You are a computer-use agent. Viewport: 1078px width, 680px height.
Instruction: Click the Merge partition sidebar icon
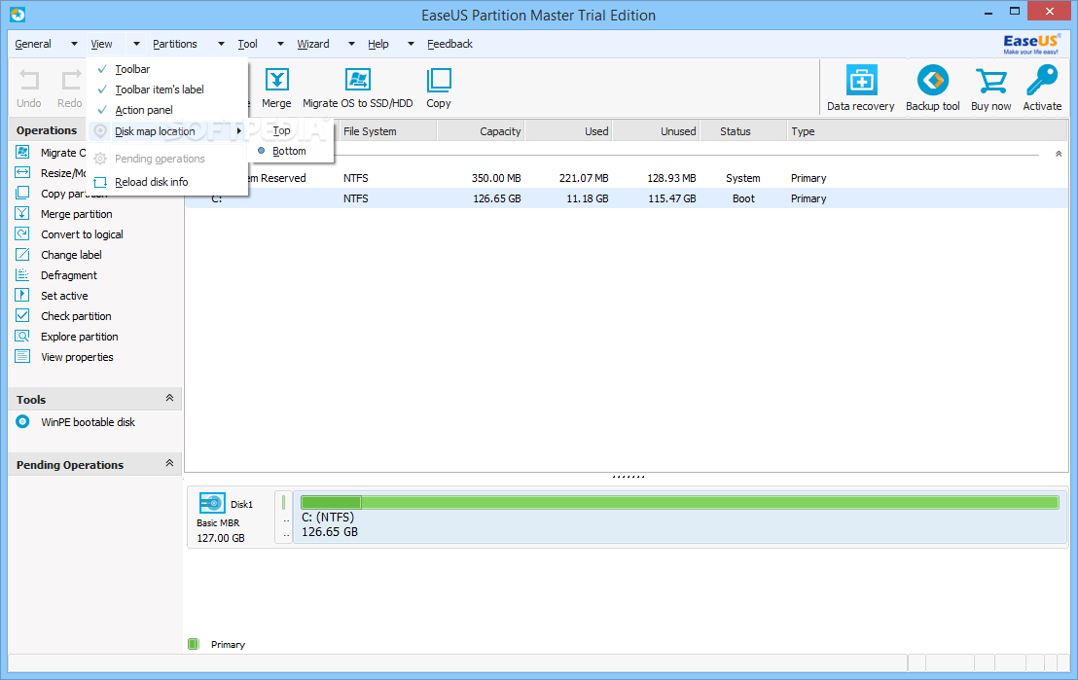pos(22,213)
